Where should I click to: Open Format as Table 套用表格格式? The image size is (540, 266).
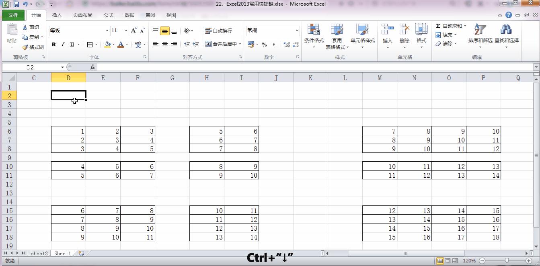click(x=337, y=36)
